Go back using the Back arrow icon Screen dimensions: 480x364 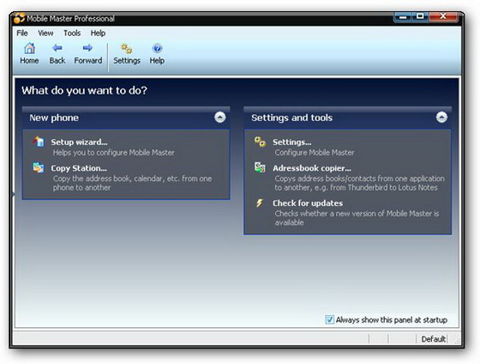pyautogui.click(x=57, y=48)
